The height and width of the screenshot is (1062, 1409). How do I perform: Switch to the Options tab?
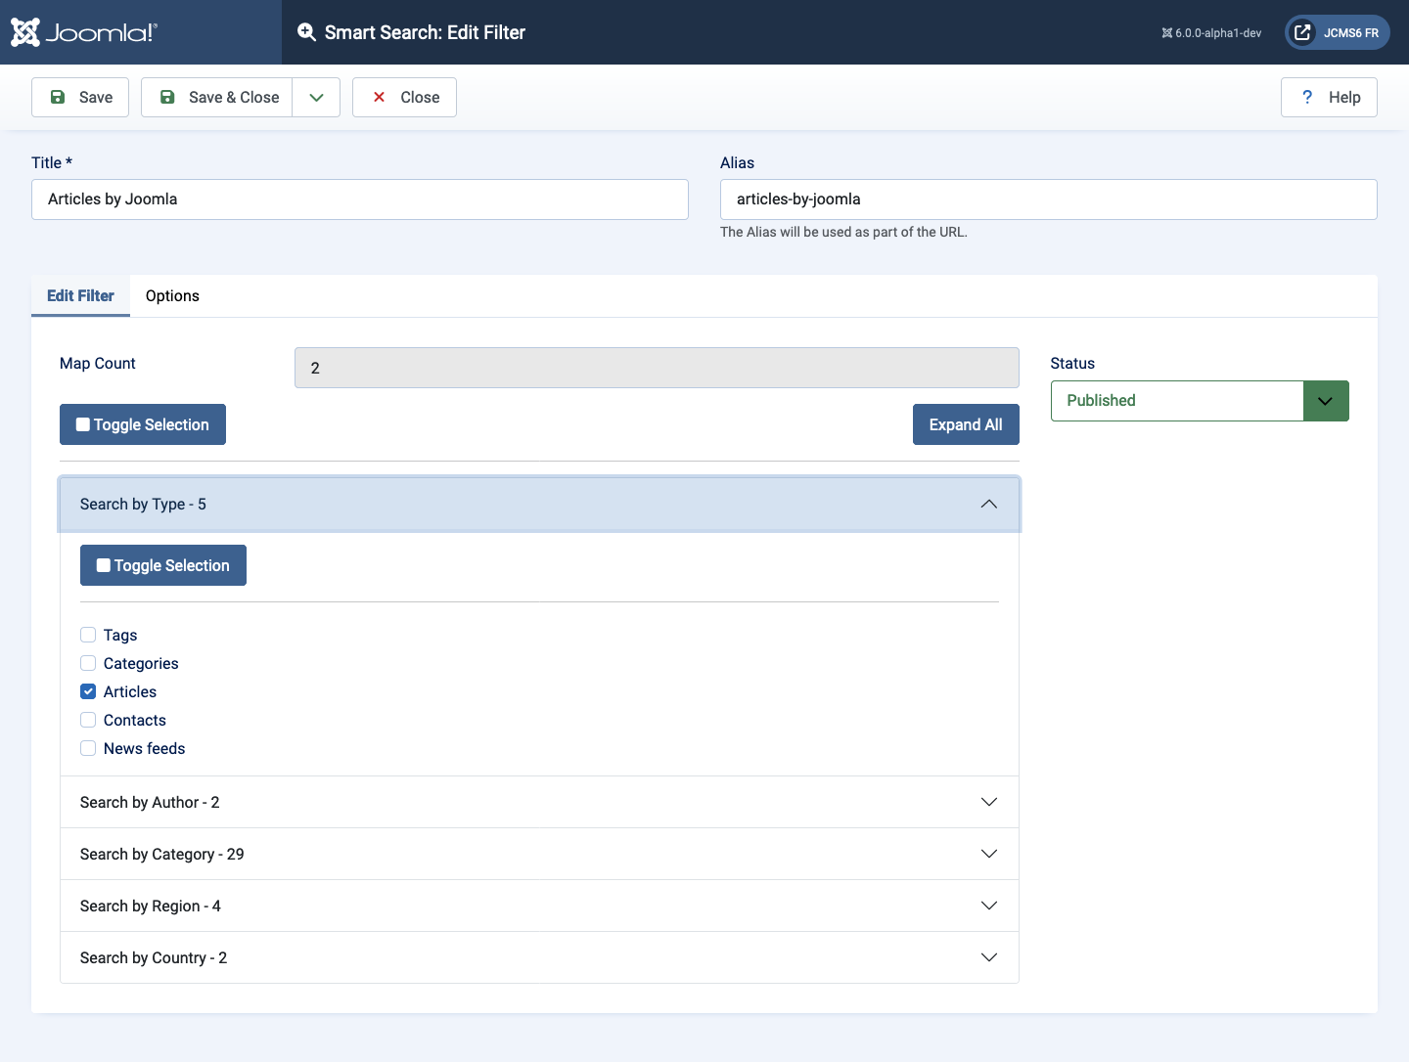[x=172, y=295]
